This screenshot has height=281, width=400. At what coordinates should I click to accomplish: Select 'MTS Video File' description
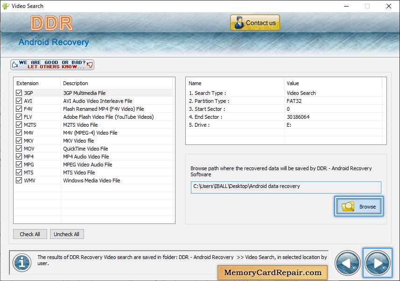79,173
